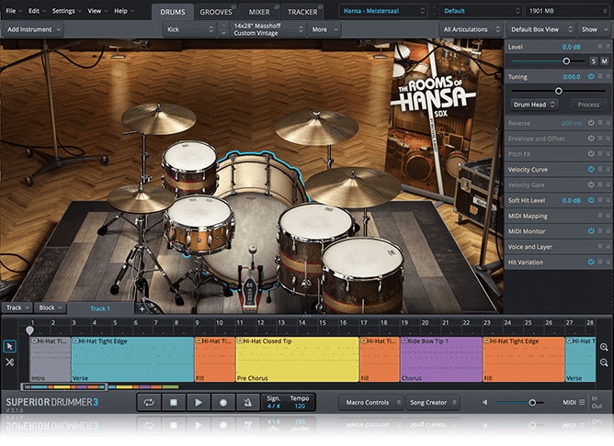
Task: Select the arrow pointer tool in the track editor
Action: [10, 346]
